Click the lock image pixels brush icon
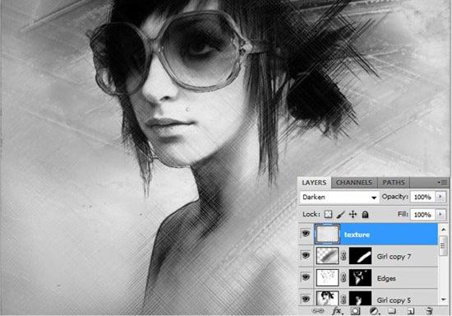The image size is (452, 316). (340, 214)
